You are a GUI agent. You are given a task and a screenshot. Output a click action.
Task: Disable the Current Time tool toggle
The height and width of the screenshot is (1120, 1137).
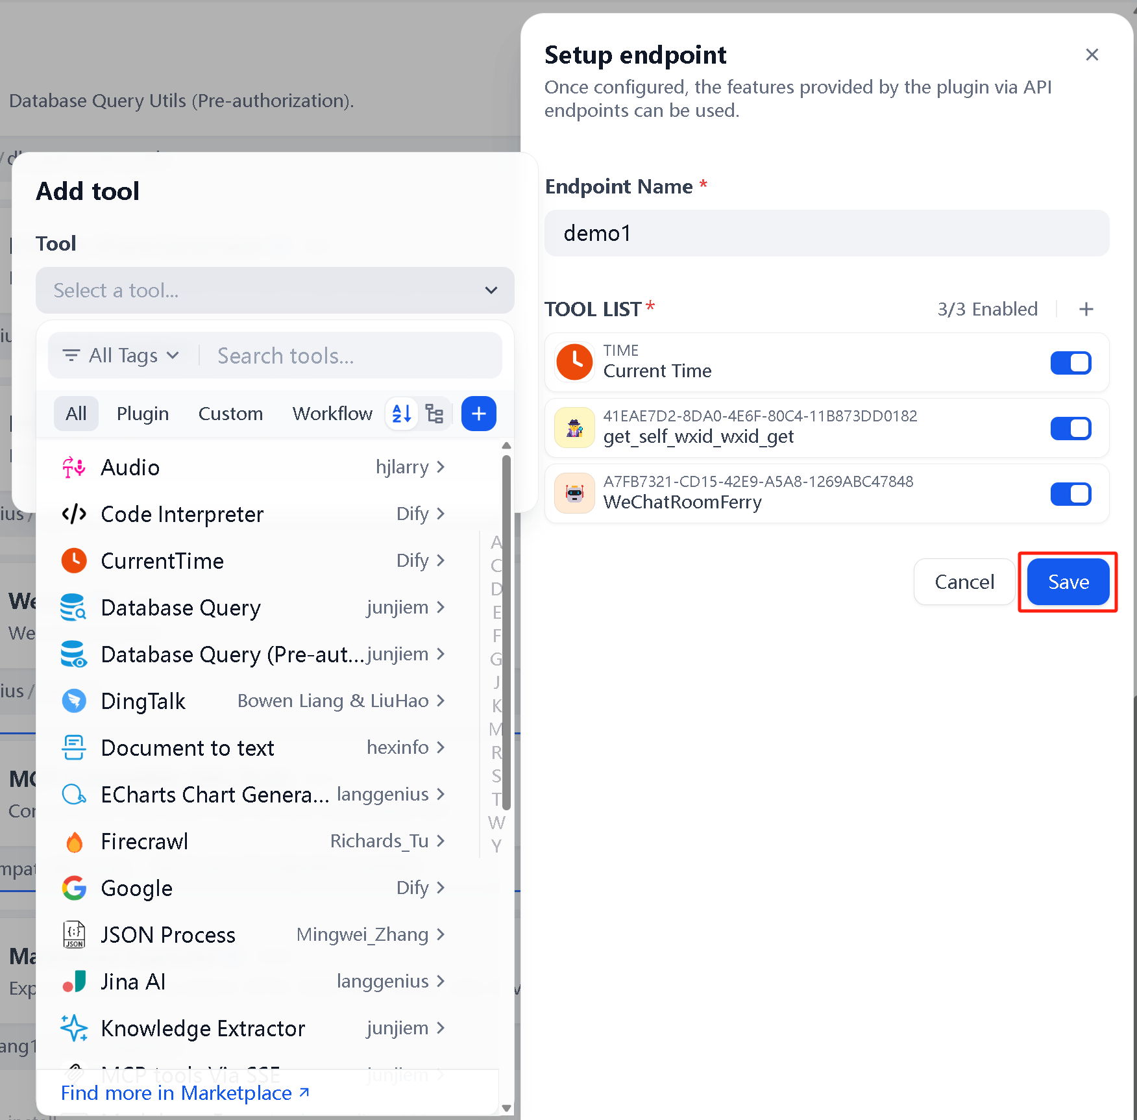[x=1071, y=363]
